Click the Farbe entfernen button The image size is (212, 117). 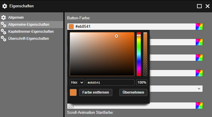pyautogui.click(x=96, y=92)
